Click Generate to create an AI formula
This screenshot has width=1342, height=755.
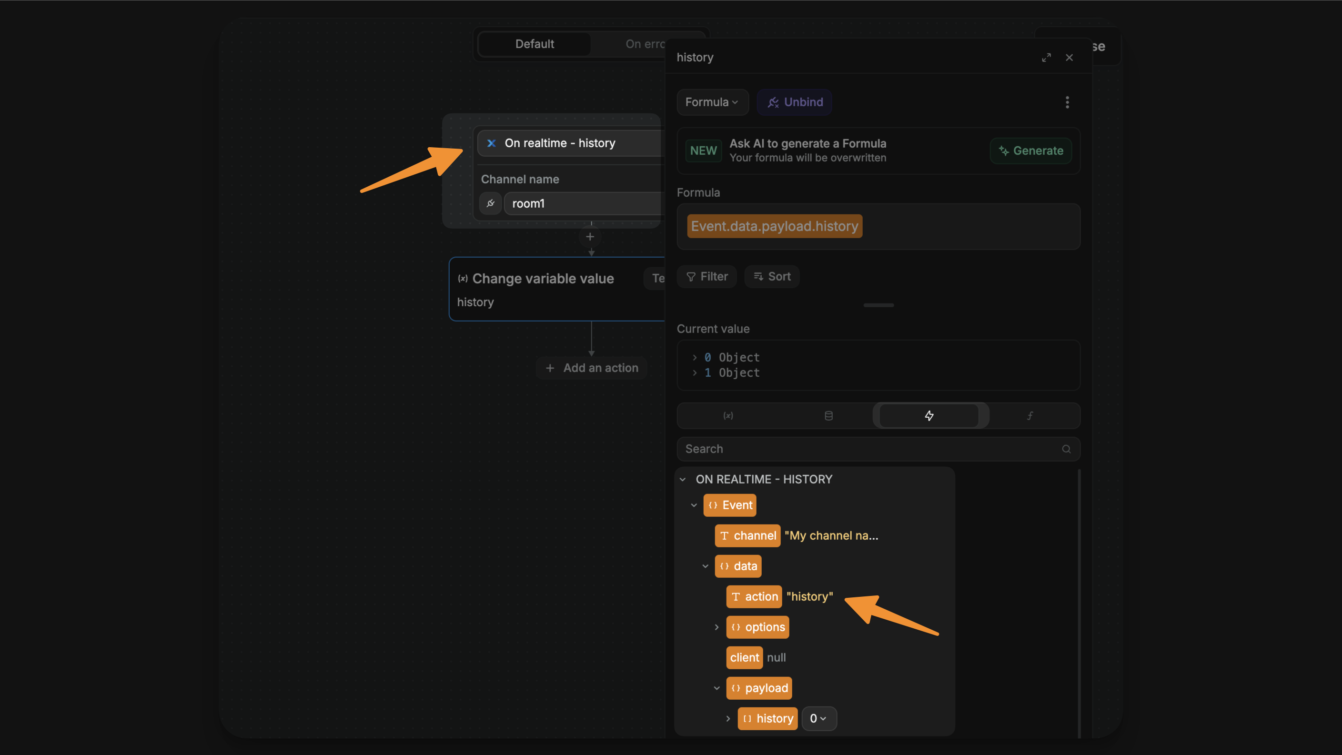point(1030,151)
